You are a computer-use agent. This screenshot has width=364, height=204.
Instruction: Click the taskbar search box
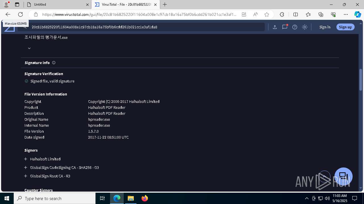pyautogui.click(x=55, y=198)
